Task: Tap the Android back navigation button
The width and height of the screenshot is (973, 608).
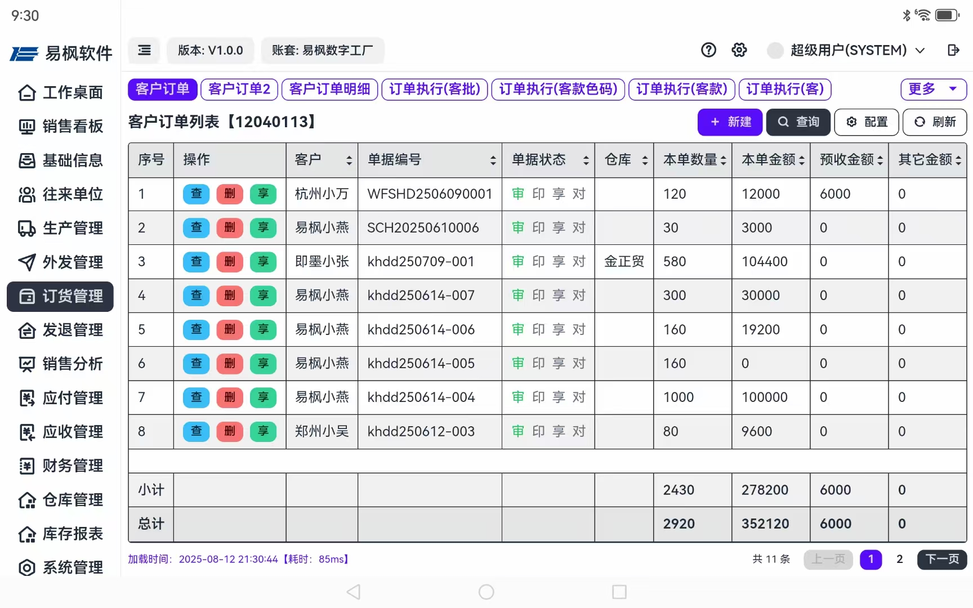Action: pyautogui.click(x=354, y=592)
